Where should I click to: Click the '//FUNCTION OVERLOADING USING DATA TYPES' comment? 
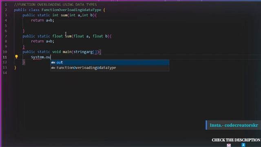pyautogui.click(x=55, y=4)
